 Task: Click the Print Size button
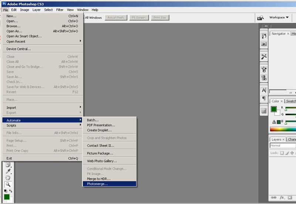[160, 17]
